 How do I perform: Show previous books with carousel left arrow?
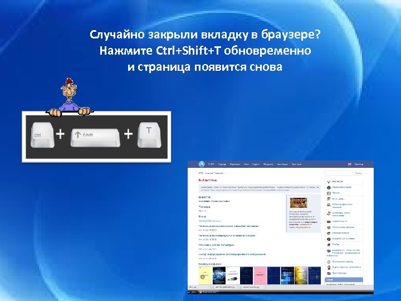203,276
